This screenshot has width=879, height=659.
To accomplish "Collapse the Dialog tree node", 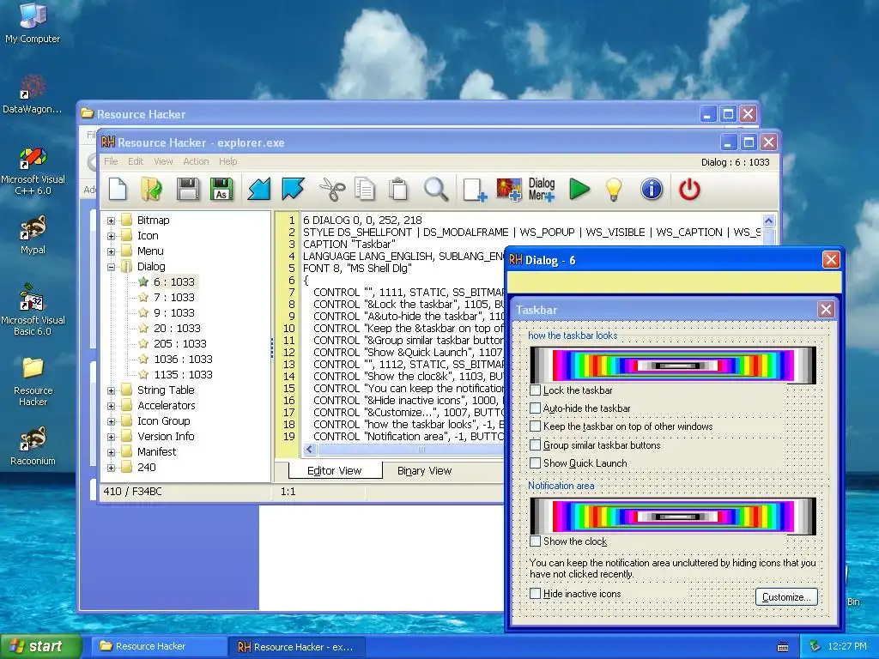I will coord(111,267).
